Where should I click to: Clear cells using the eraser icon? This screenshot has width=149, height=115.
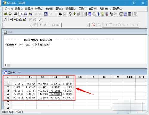[x=40, y=19]
